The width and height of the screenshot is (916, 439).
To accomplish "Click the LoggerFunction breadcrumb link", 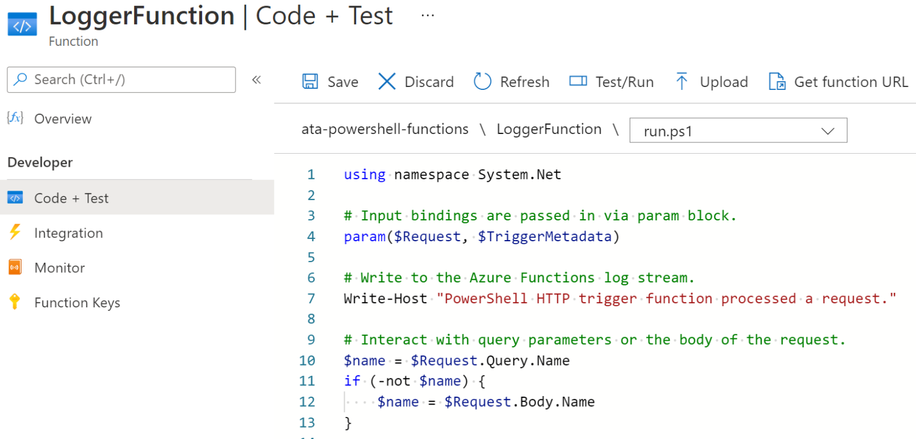I will tap(549, 129).
